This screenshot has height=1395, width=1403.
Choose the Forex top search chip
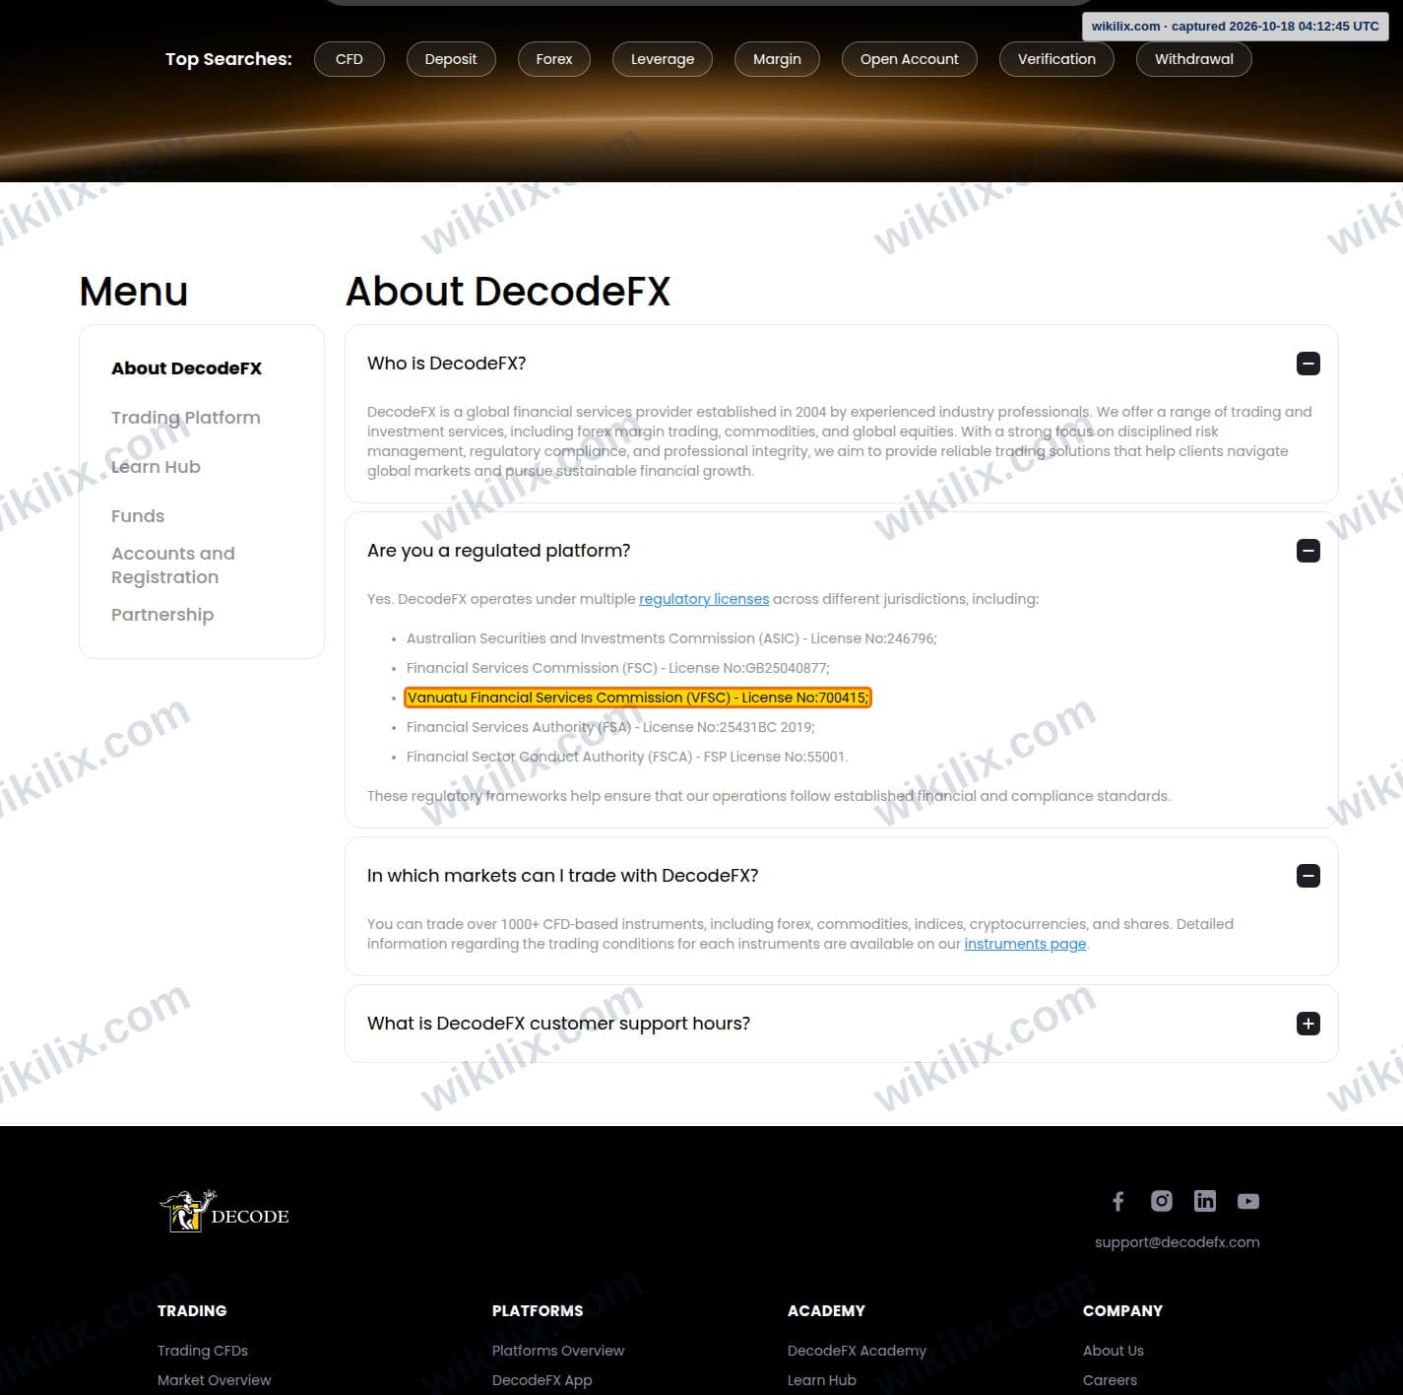pos(554,59)
